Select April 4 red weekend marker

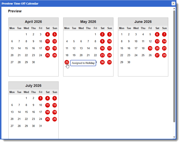pos(48,34)
